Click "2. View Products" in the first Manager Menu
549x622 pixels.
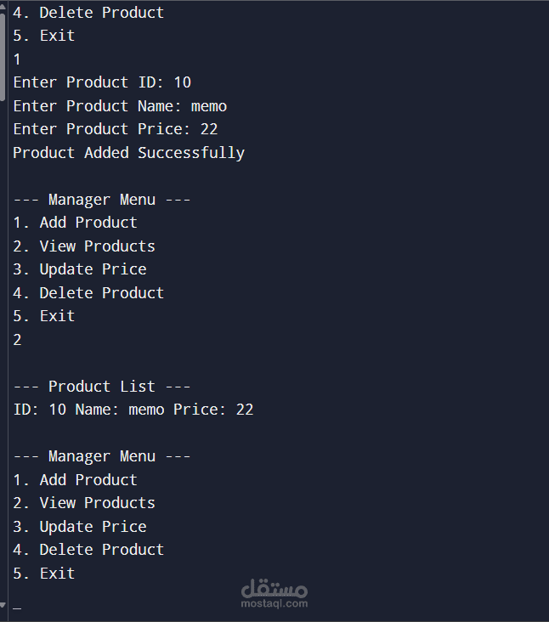(x=84, y=246)
